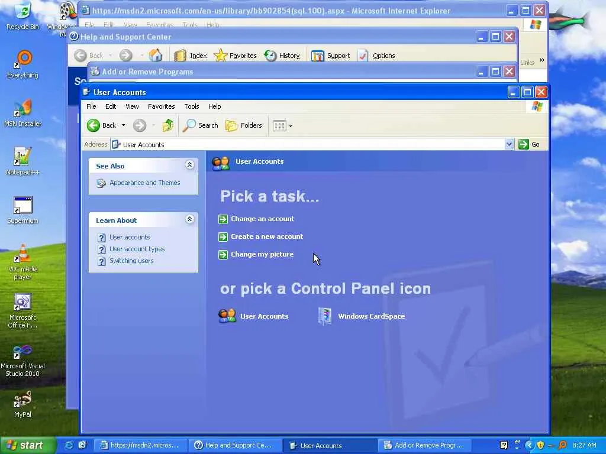Switch to Add or Remove Programs taskbar button
The width and height of the screenshot is (606, 454).
click(x=424, y=445)
